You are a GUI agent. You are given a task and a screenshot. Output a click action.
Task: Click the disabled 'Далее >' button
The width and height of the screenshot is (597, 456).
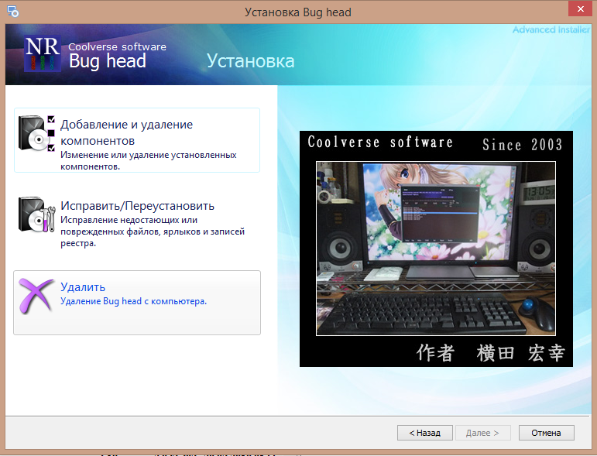(482, 433)
